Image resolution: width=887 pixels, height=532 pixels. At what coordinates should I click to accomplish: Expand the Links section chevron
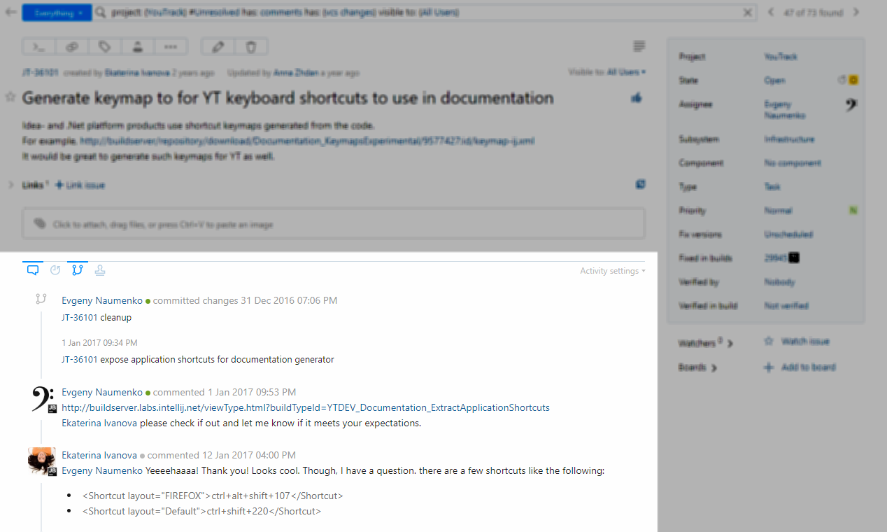[10, 185]
